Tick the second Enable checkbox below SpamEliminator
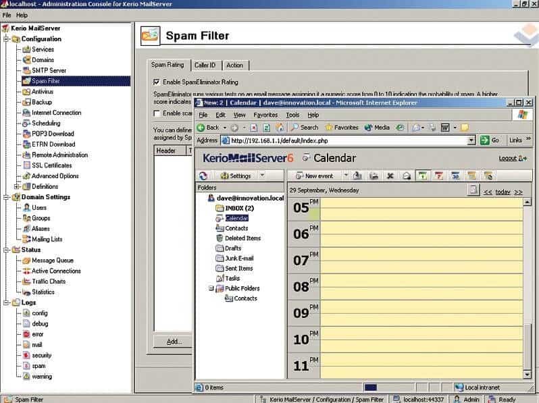The width and height of the screenshot is (539, 403). 157,113
